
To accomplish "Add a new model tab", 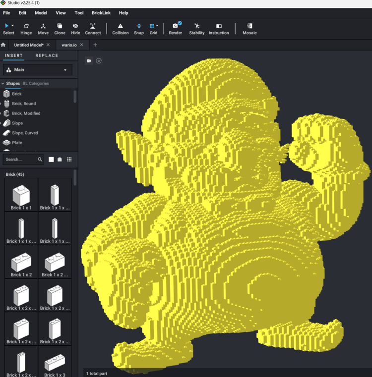I will pyautogui.click(x=95, y=45).
